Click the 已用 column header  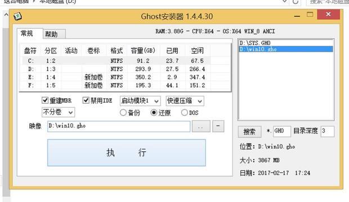(172, 50)
